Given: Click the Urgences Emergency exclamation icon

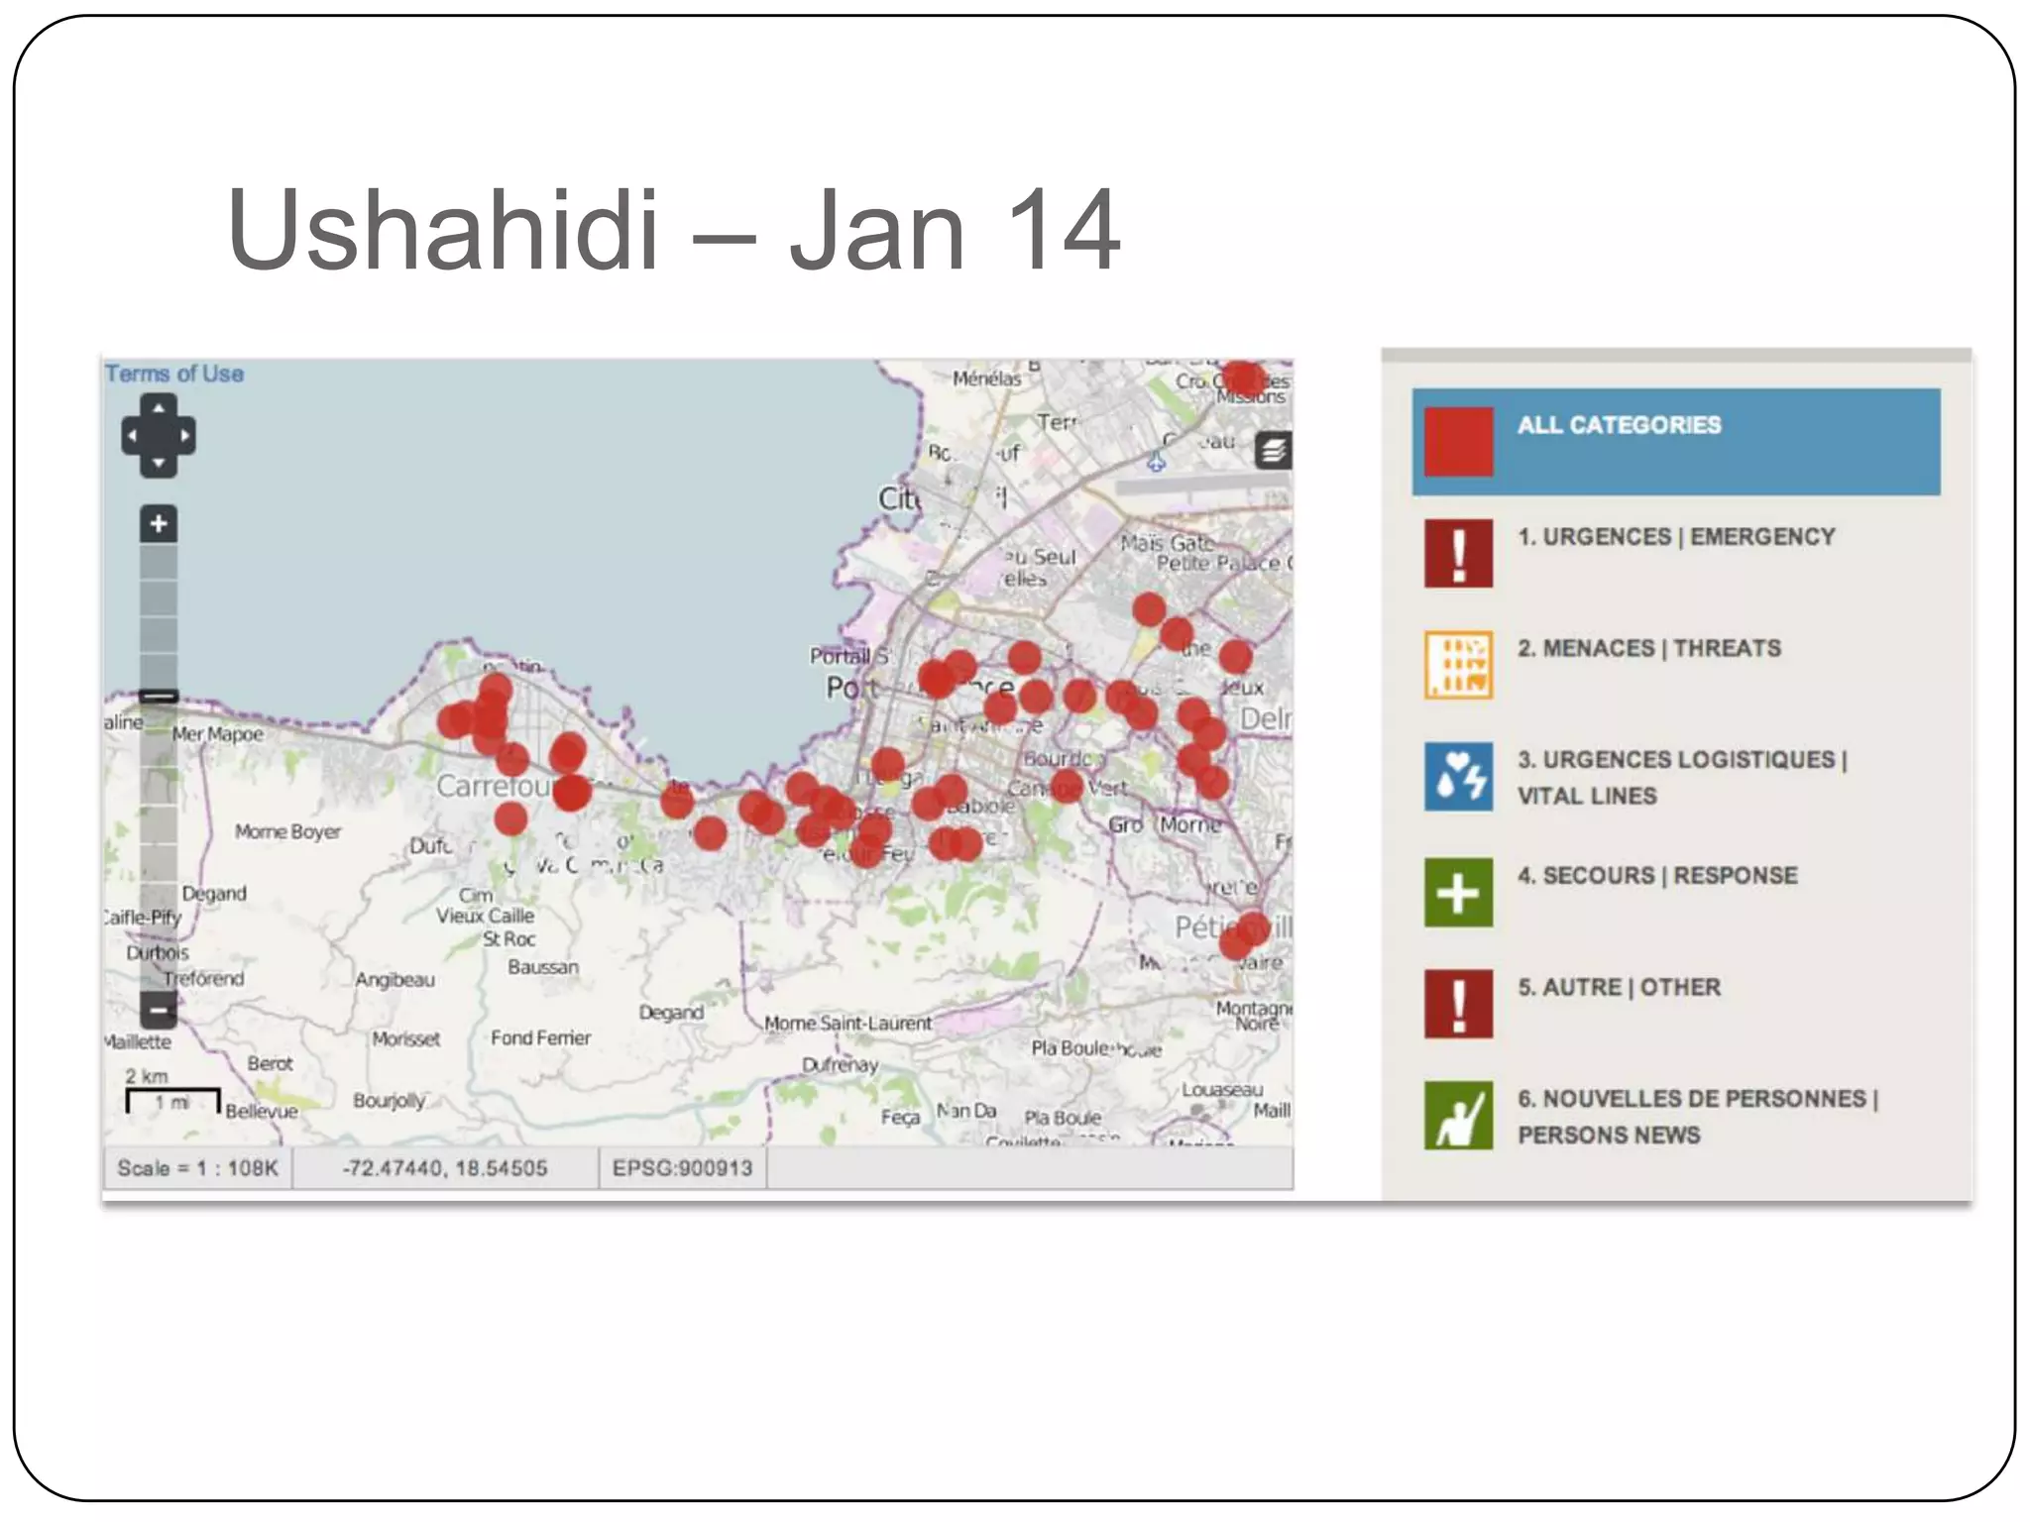Looking at the screenshot, I should (1458, 553).
